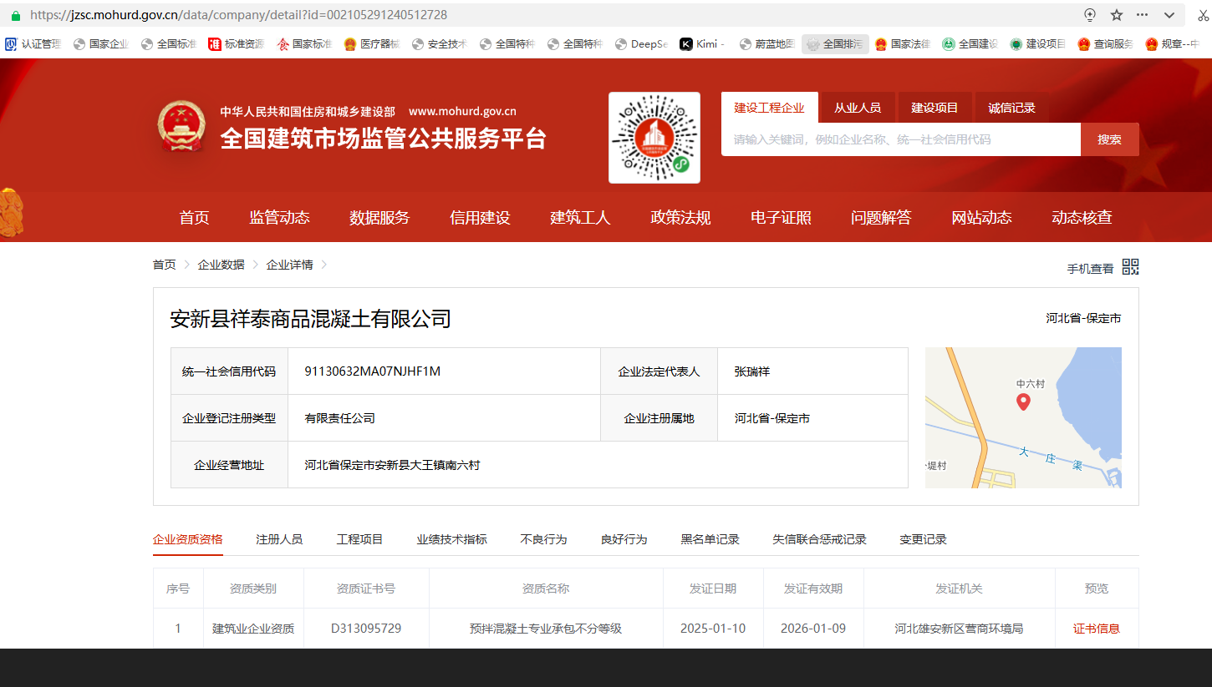Viewport: 1212px width, 687px height.
Task: Open the three-dots more options menu
Action: pos(1142,15)
